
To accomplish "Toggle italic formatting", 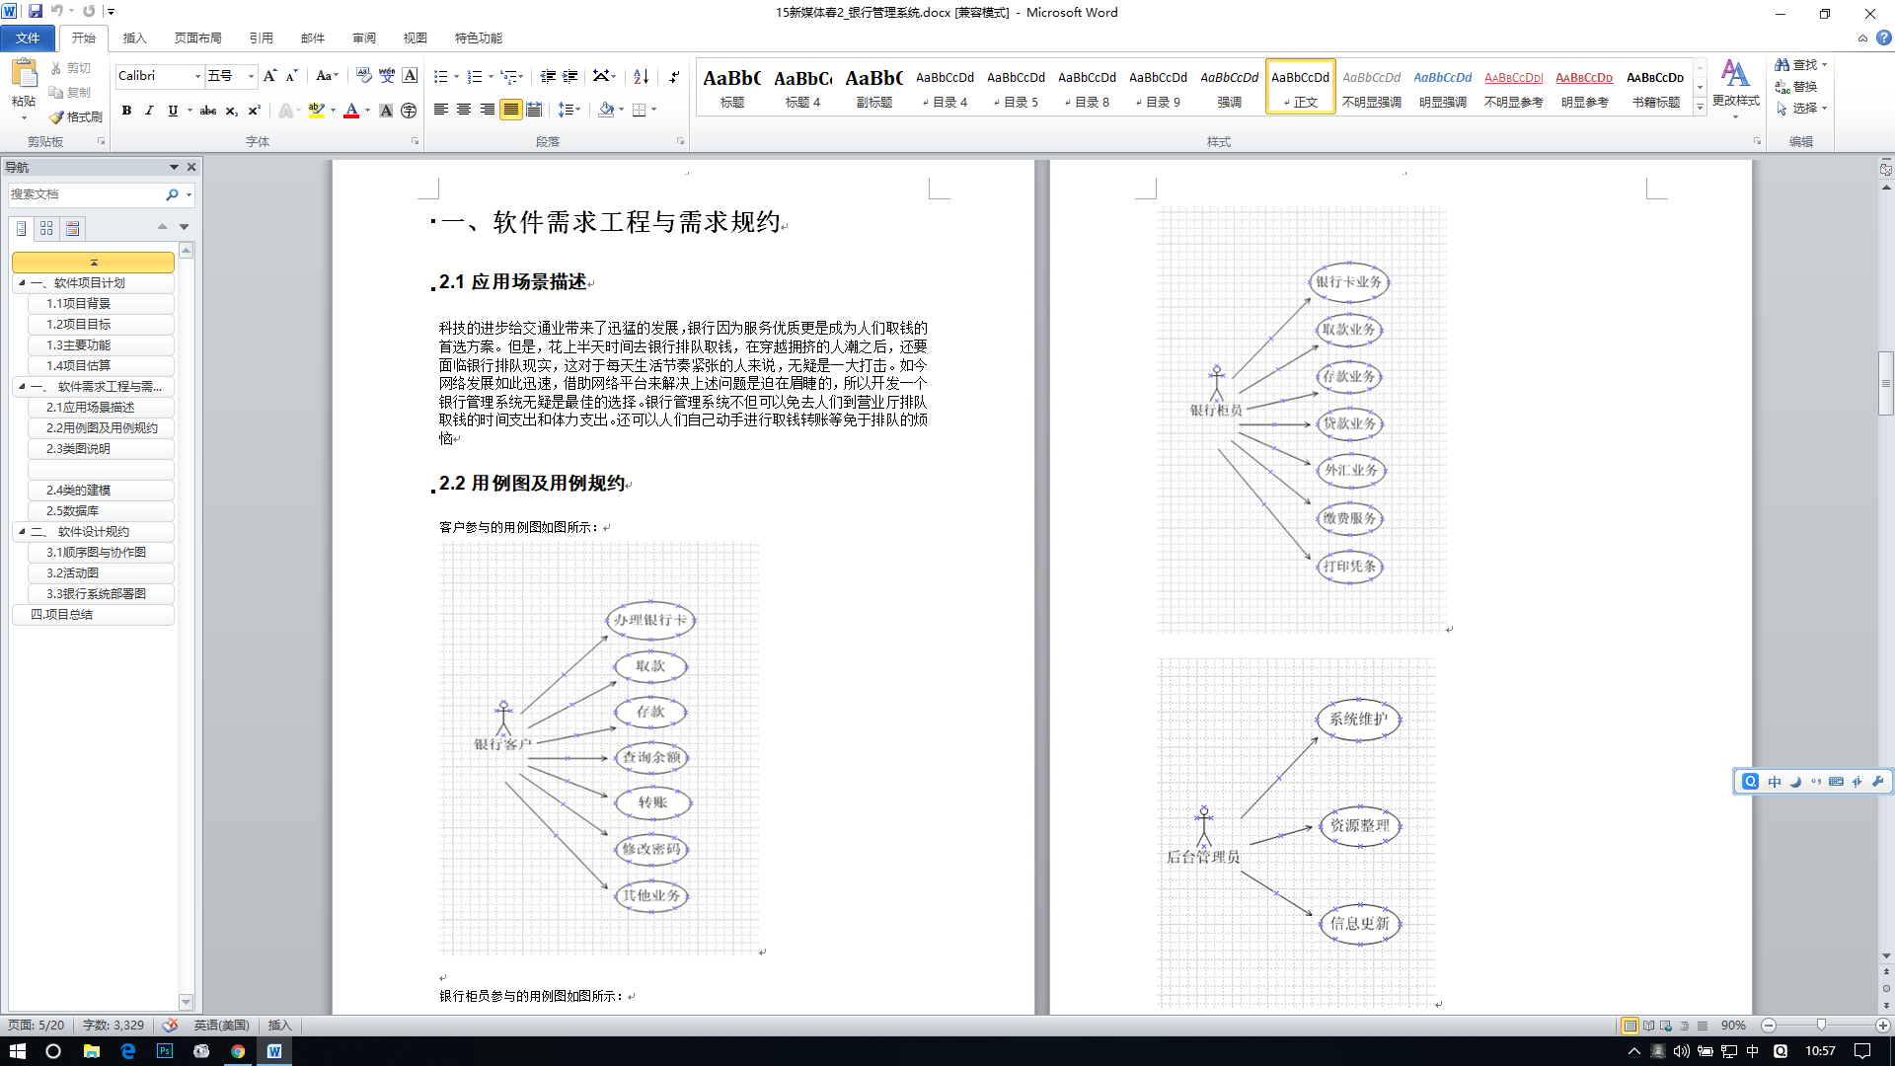I will 149,111.
